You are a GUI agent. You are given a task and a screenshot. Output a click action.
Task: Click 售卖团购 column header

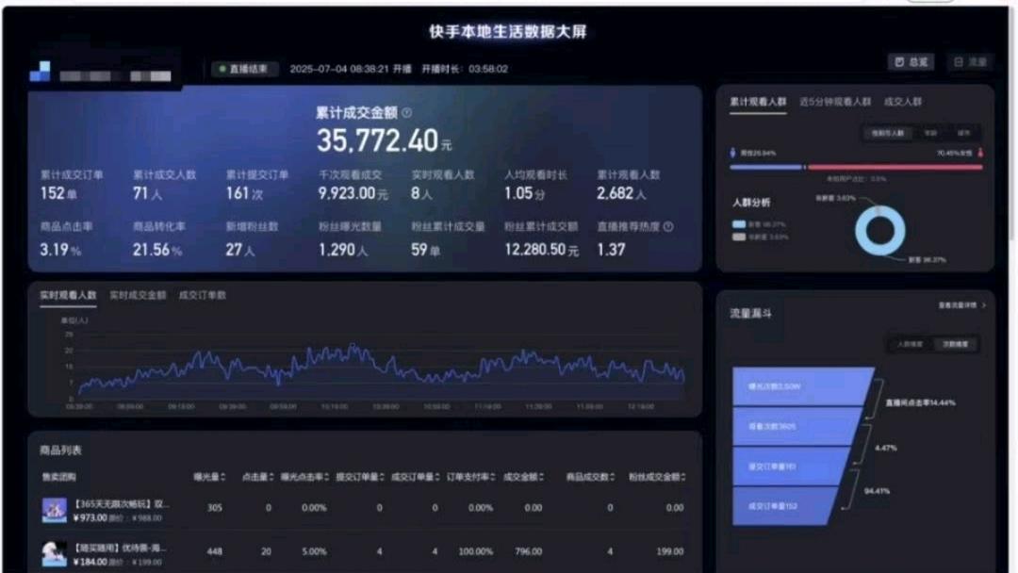[x=59, y=477]
